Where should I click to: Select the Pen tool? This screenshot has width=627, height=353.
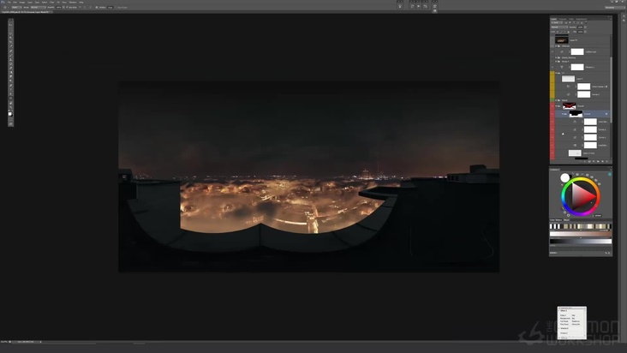tap(11, 85)
